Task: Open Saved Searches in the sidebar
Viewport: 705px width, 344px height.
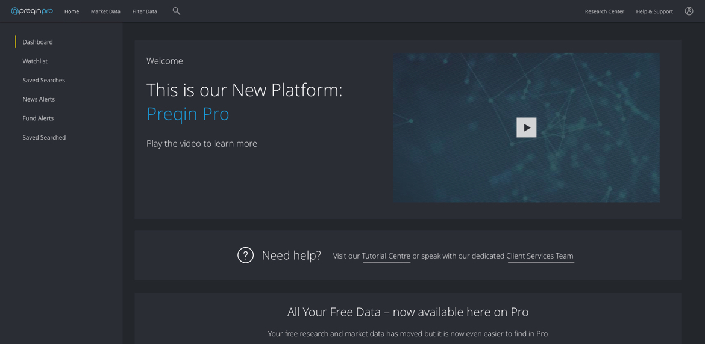Action: coord(43,80)
